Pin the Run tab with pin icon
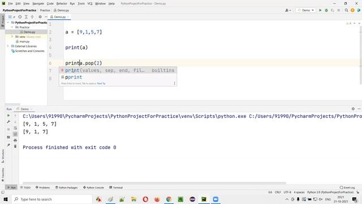This screenshot has width=362, height=204. coord(8,145)
